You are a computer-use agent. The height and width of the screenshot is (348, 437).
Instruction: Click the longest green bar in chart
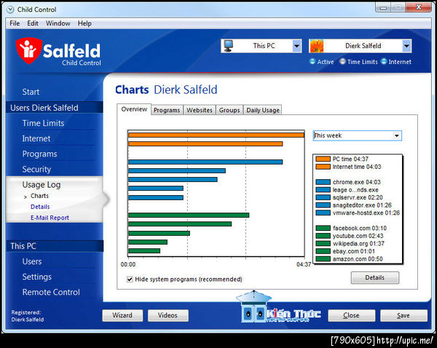coord(189,215)
